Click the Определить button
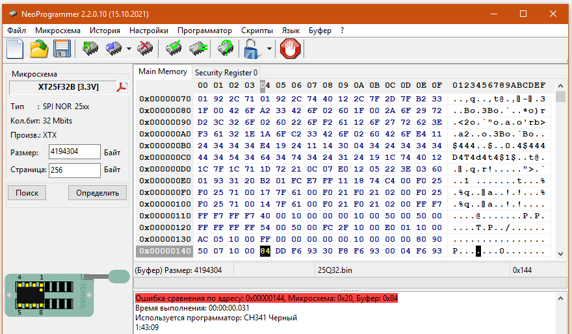Viewport: 572px width, 334px height. point(97,192)
